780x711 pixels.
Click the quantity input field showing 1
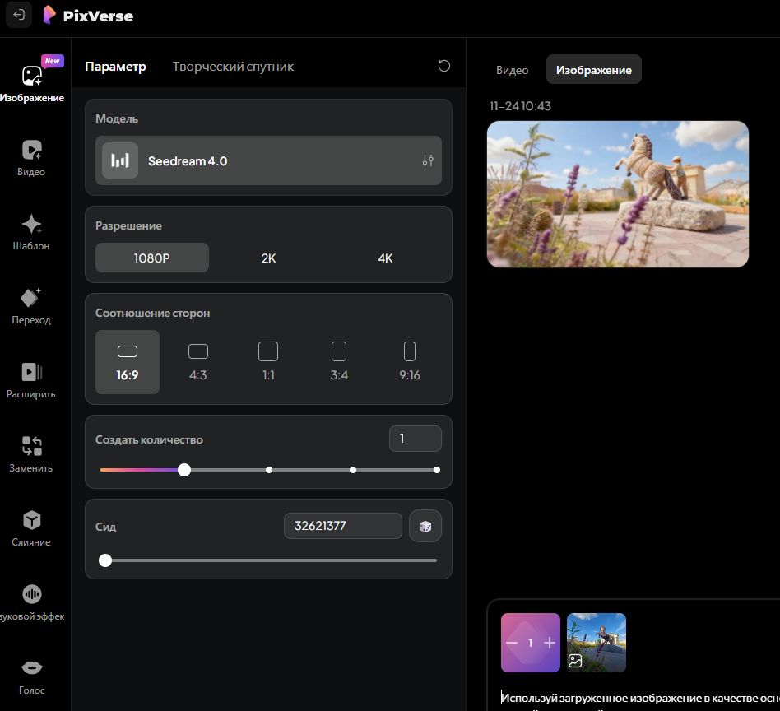tap(416, 439)
